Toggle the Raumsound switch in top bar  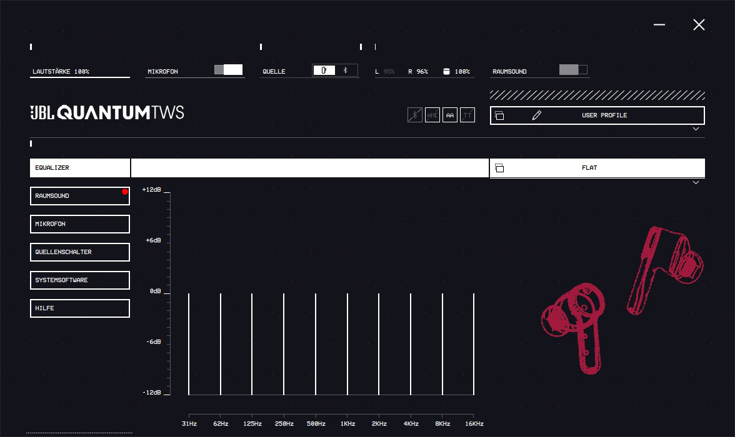(x=573, y=70)
